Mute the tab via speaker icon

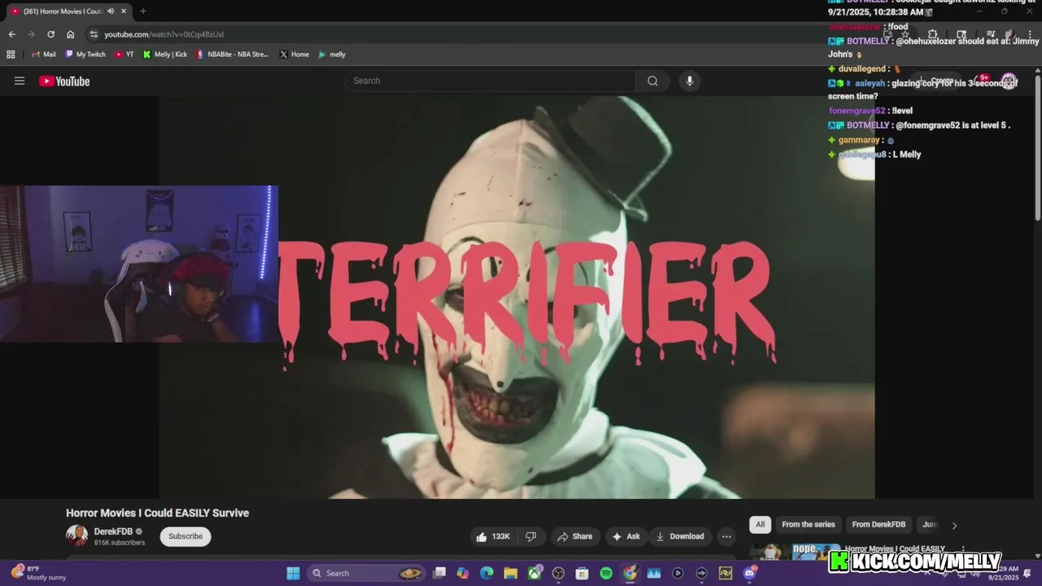point(110,11)
